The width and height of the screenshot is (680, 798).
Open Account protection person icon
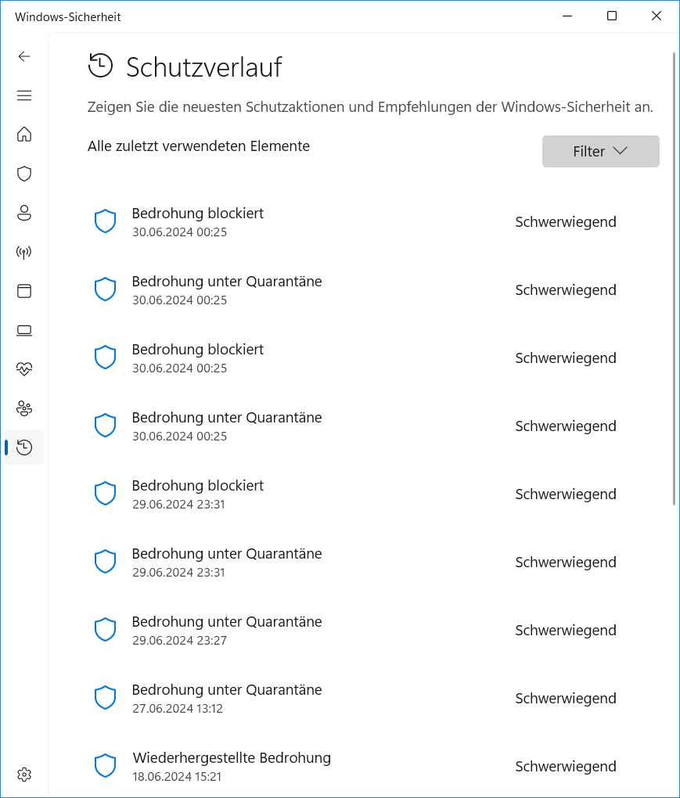[24, 213]
